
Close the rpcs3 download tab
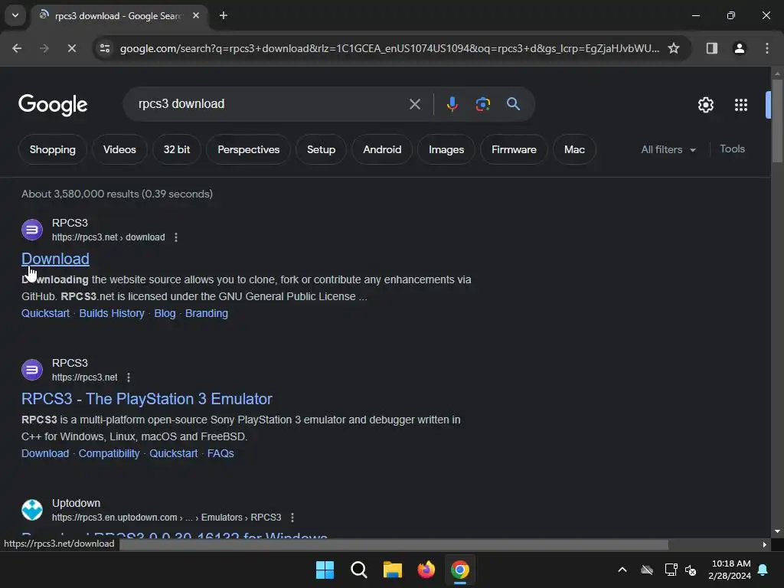click(196, 15)
